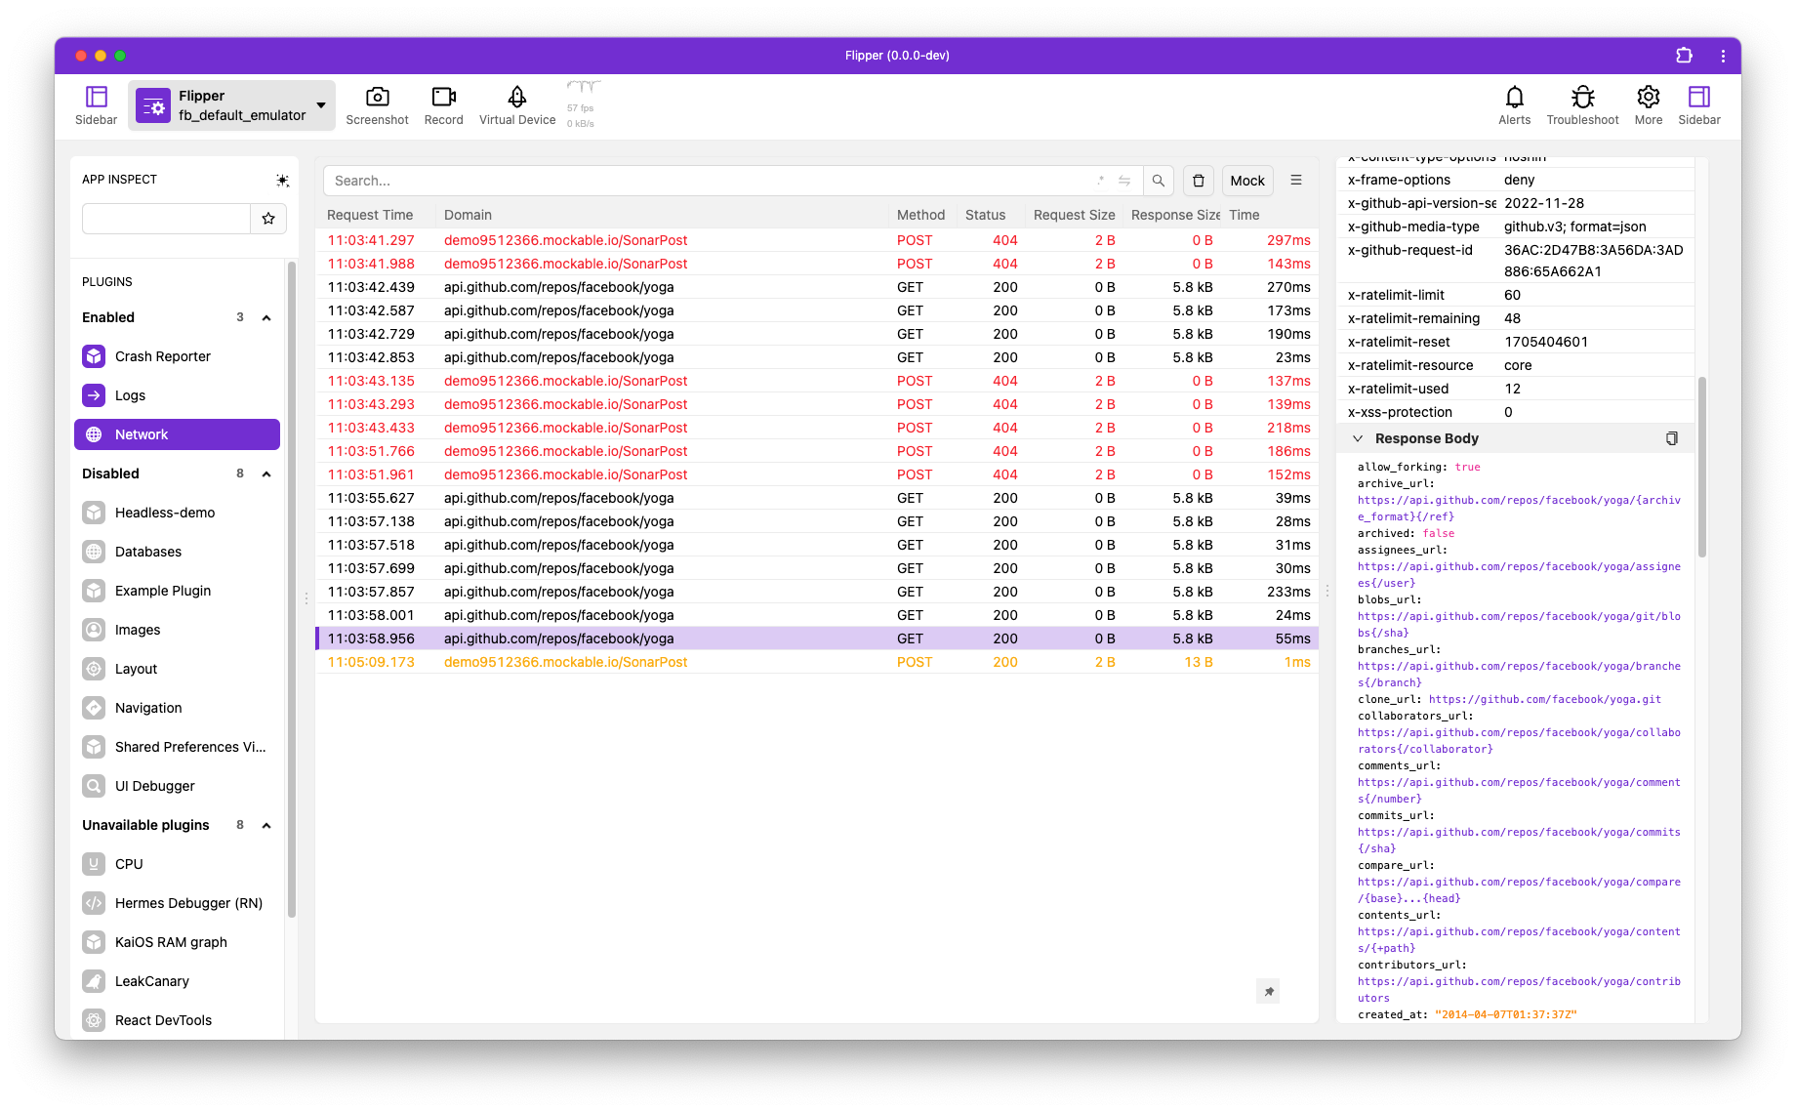The width and height of the screenshot is (1796, 1112).
Task: Select Example Plugin entry
Action: [x=177, y=591]
